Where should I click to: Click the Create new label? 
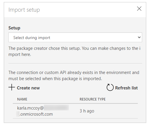28,88
